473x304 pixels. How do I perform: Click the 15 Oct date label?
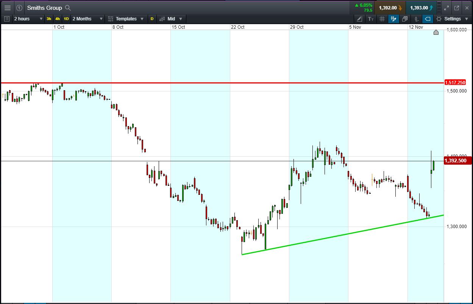[178, 27]
